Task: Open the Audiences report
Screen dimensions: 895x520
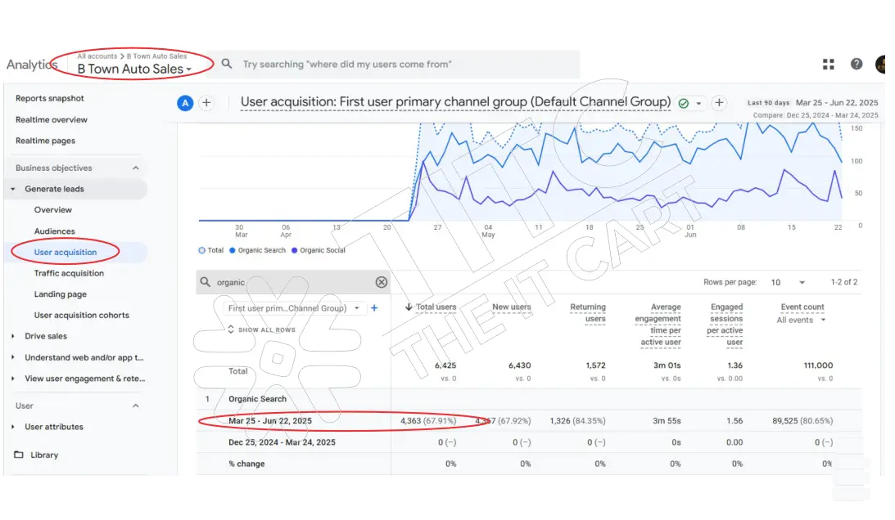Action: click(x=54, y=231)
